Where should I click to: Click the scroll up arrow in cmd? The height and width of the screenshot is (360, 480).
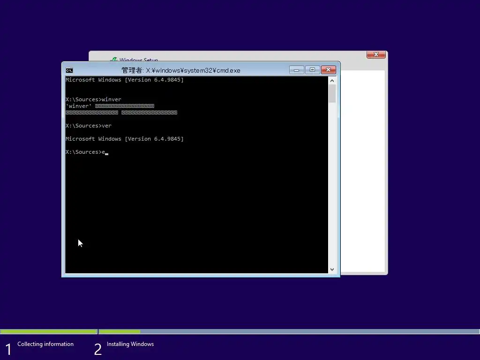(x=332, y=81)
